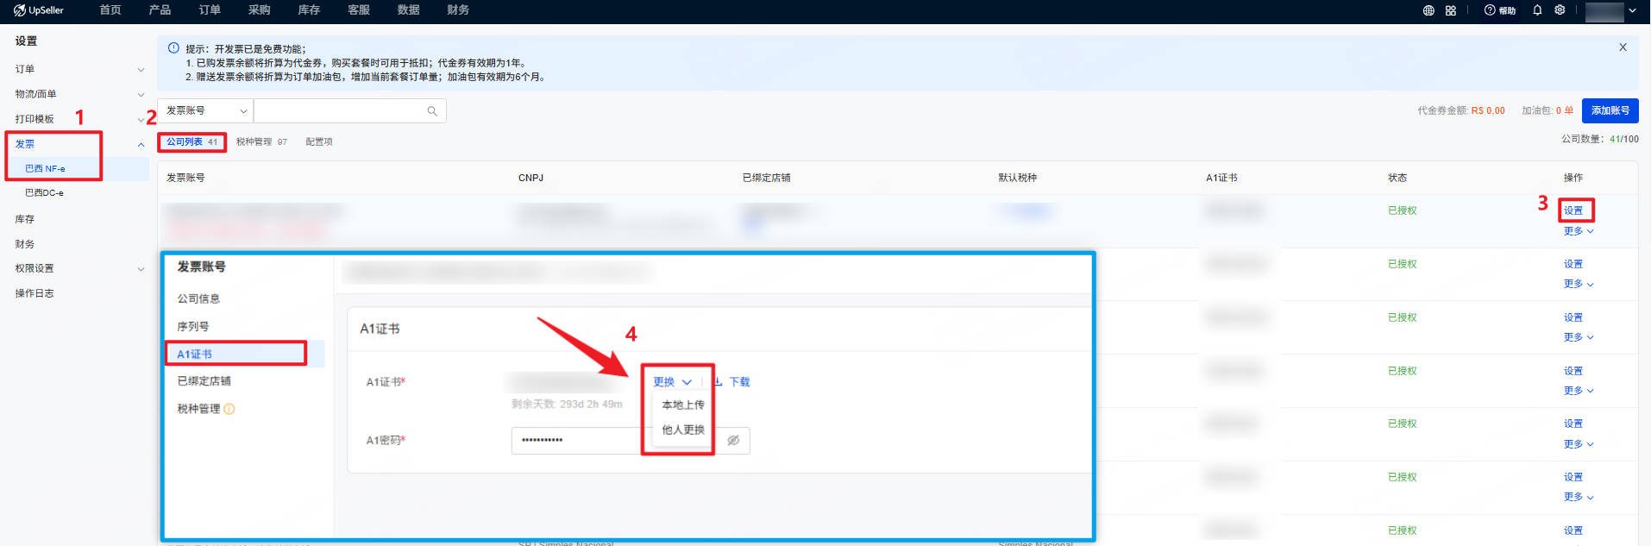The image size is (1651, 546).
Task: Close the blue tip banner
Action: 1623,47
